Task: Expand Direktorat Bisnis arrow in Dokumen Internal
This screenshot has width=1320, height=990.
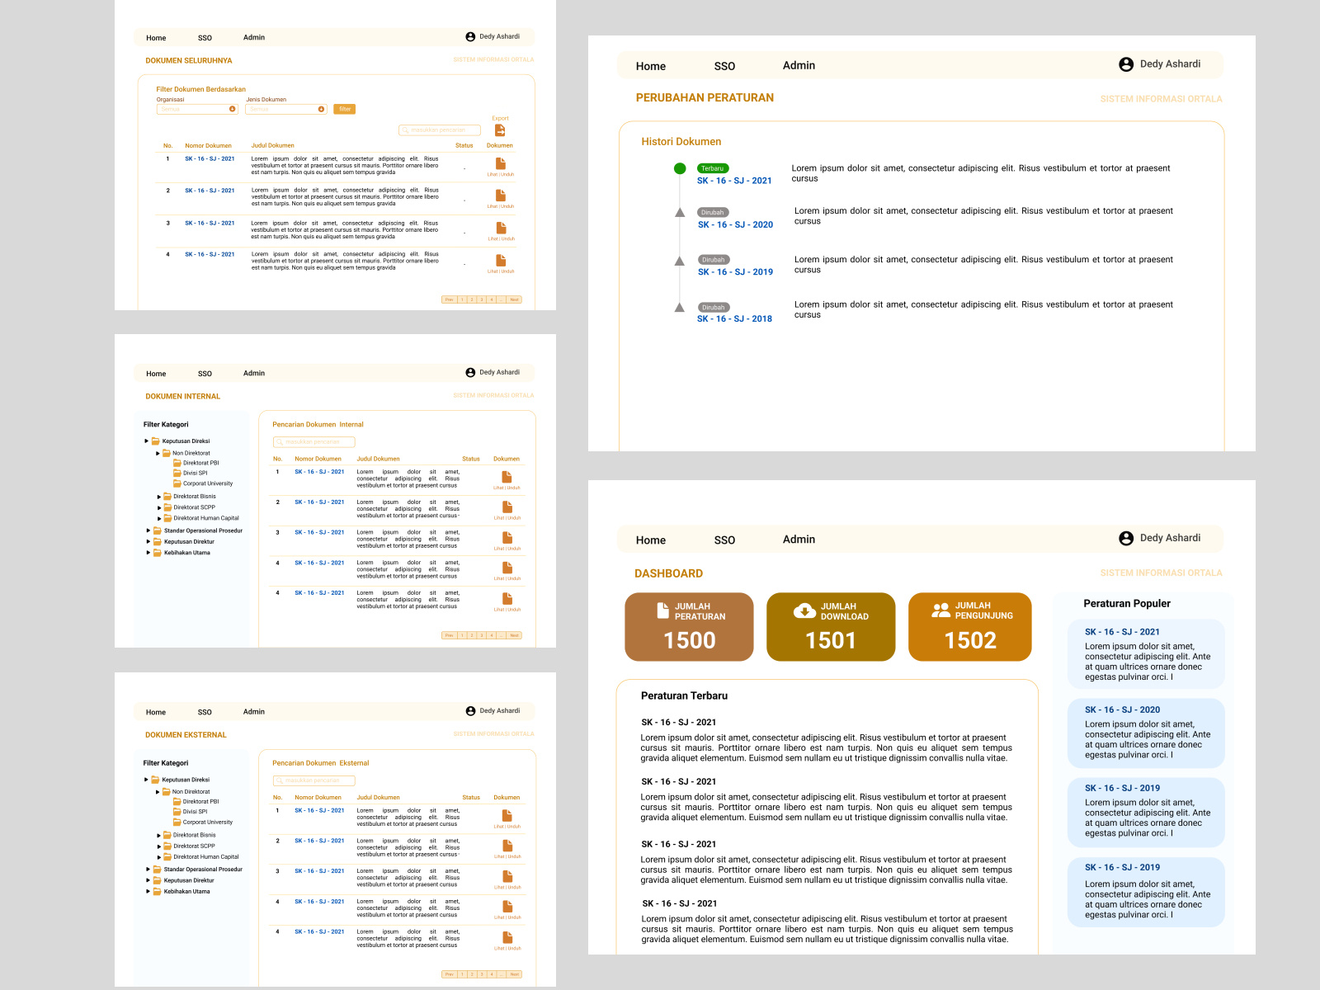Action: [159, 497]
